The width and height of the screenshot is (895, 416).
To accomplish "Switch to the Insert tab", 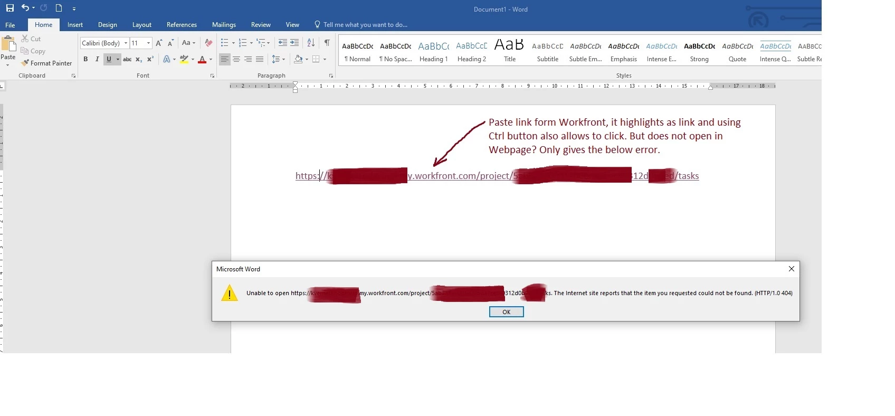I will 75,25.
